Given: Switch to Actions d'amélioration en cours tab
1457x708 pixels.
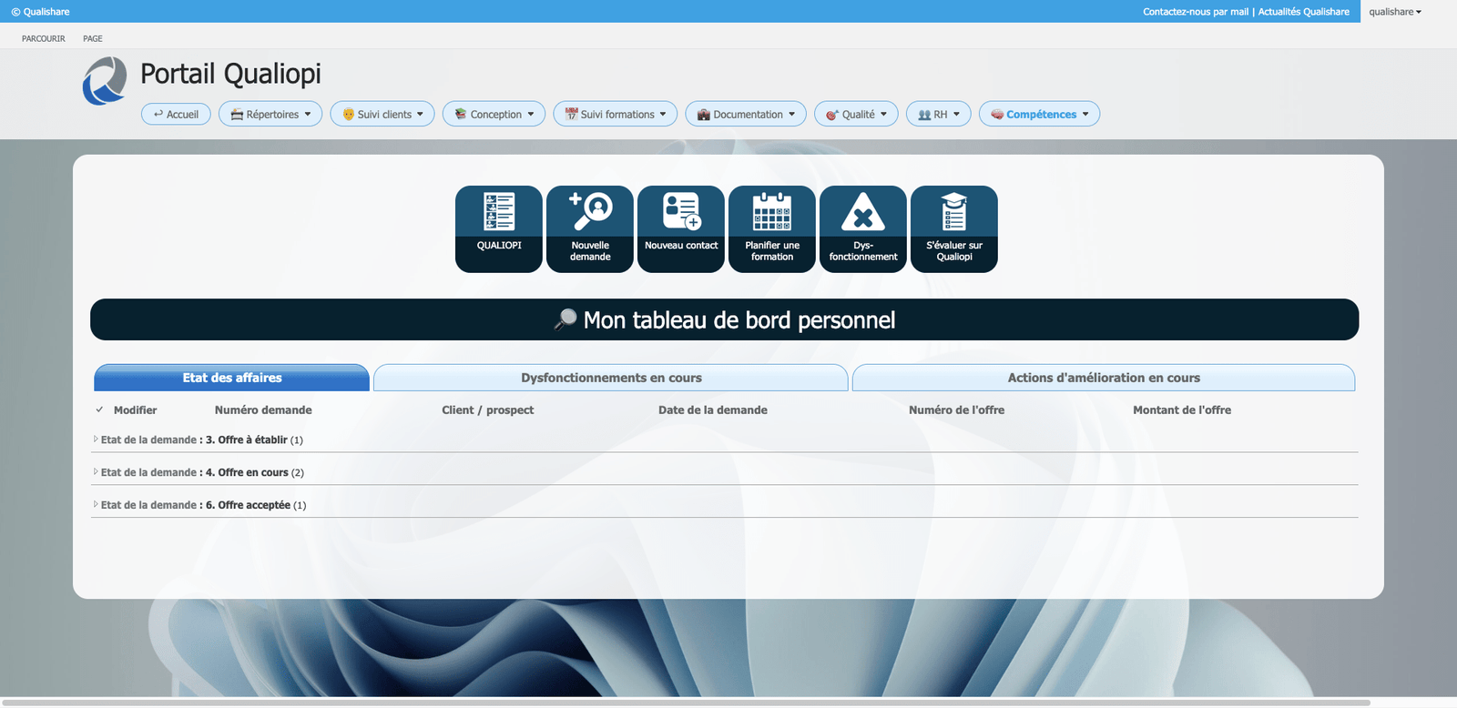Looking at the screenshot, I should [1103, 378].
